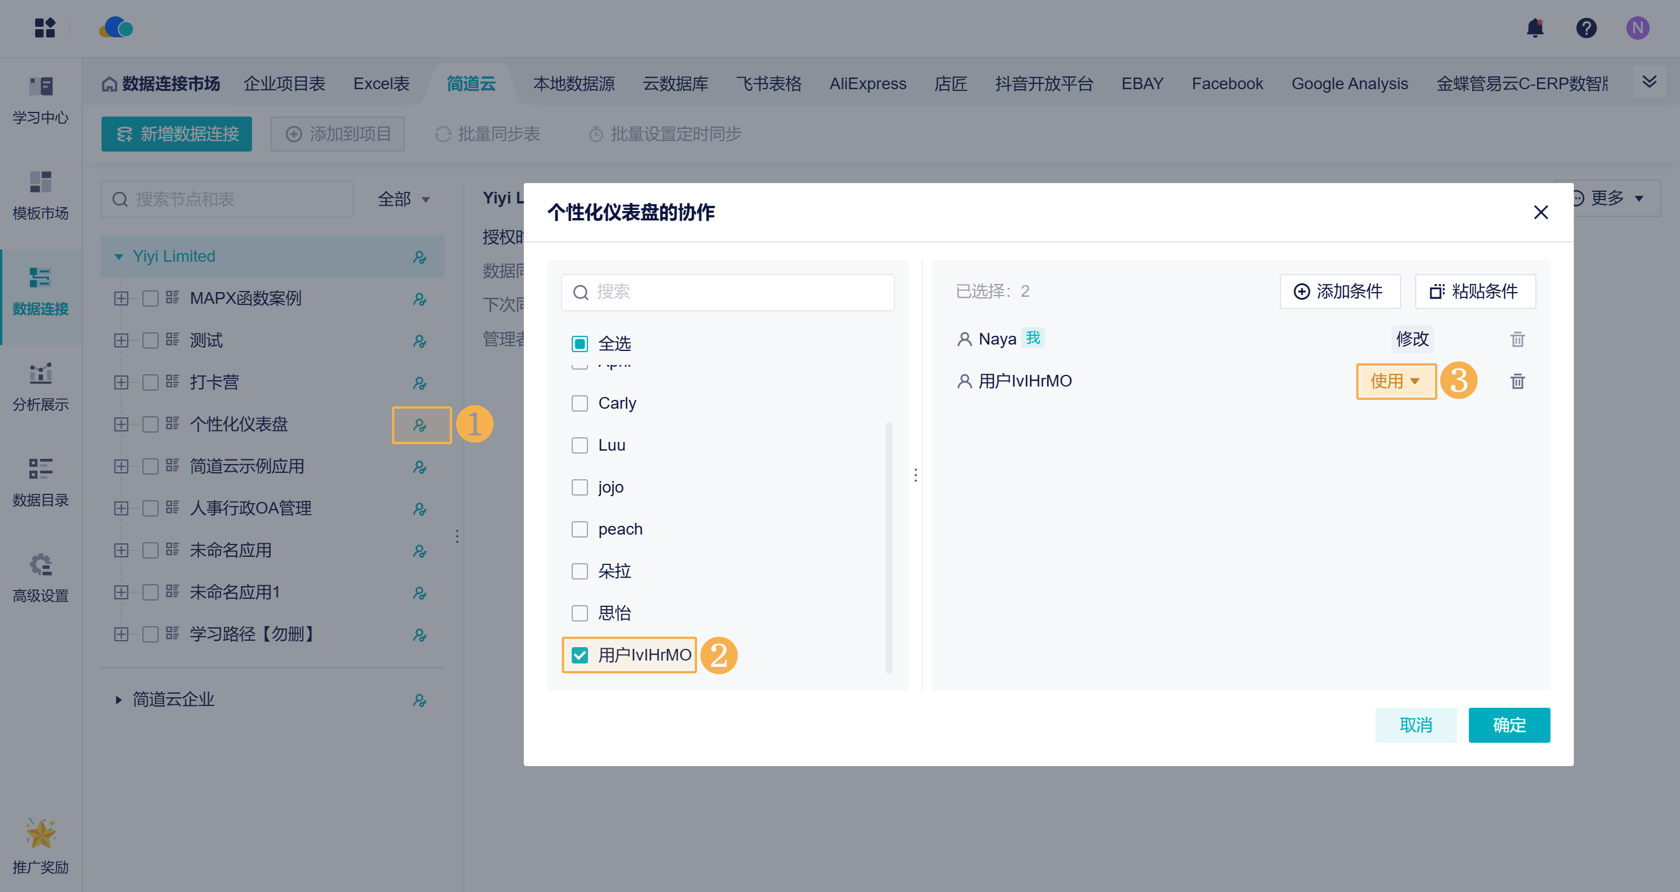Expand more data source tabs chevron
Viewport: 1680px width, 892px height.
[x=1648, y=82]
